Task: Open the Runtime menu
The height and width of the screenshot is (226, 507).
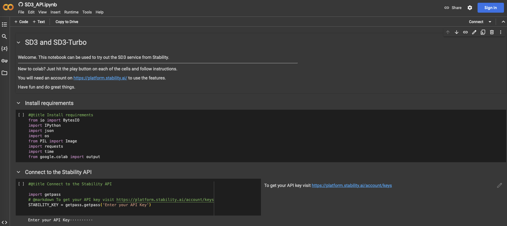Action: point(71,12)
